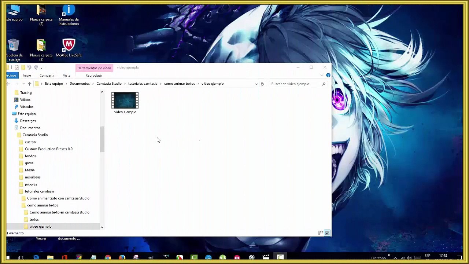The image size is (469, 264).
Task: Go up one folder level arrow
Action: [29, 84]
